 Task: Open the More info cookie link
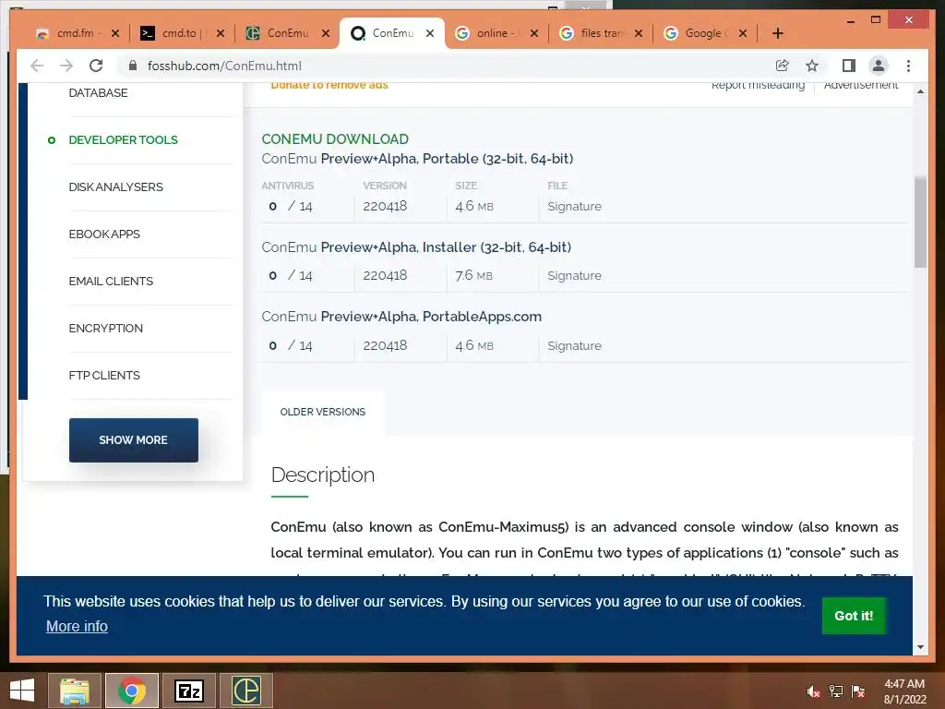77,627
